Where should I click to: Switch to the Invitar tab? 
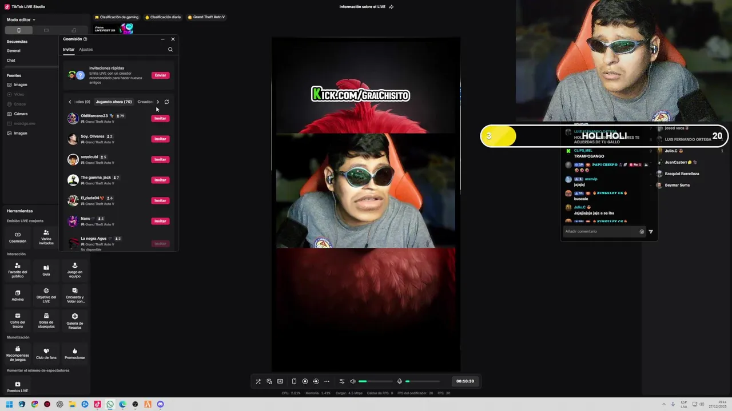tap(69, 50)
